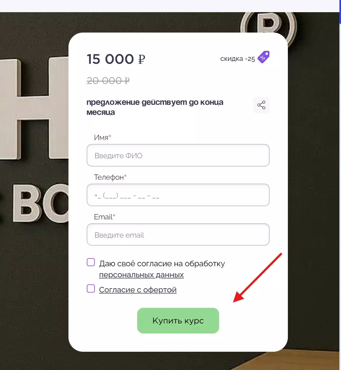Click into the 'Введите email' field
The height and width of the screenshot is (370, 341).
tap(178, 235)
